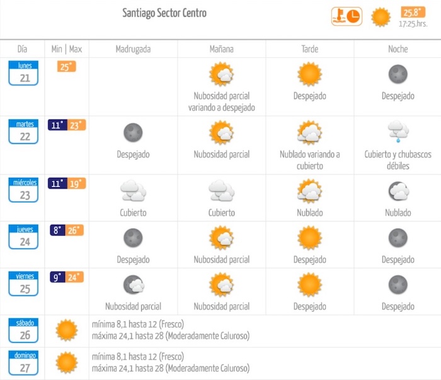Select the miércoles 23 calendar date
The image size is (441, 380).
(x=25, y=190)
